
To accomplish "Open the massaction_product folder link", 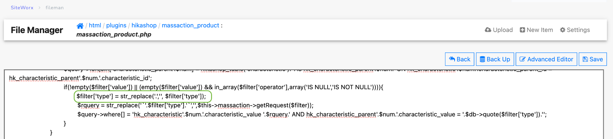I will click(x=190, y=25).
